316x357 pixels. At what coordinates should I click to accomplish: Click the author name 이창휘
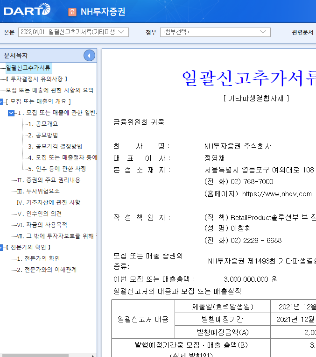pyautogui.click(x=241, y=228)
